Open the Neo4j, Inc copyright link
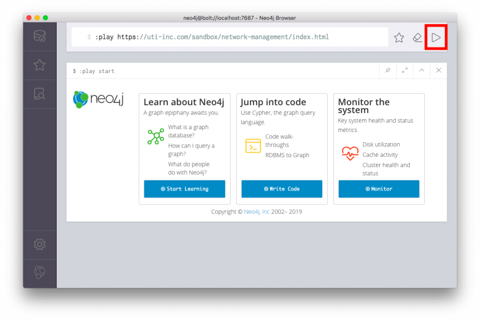This screenshot has height=321, width=480. click(257, 212)
